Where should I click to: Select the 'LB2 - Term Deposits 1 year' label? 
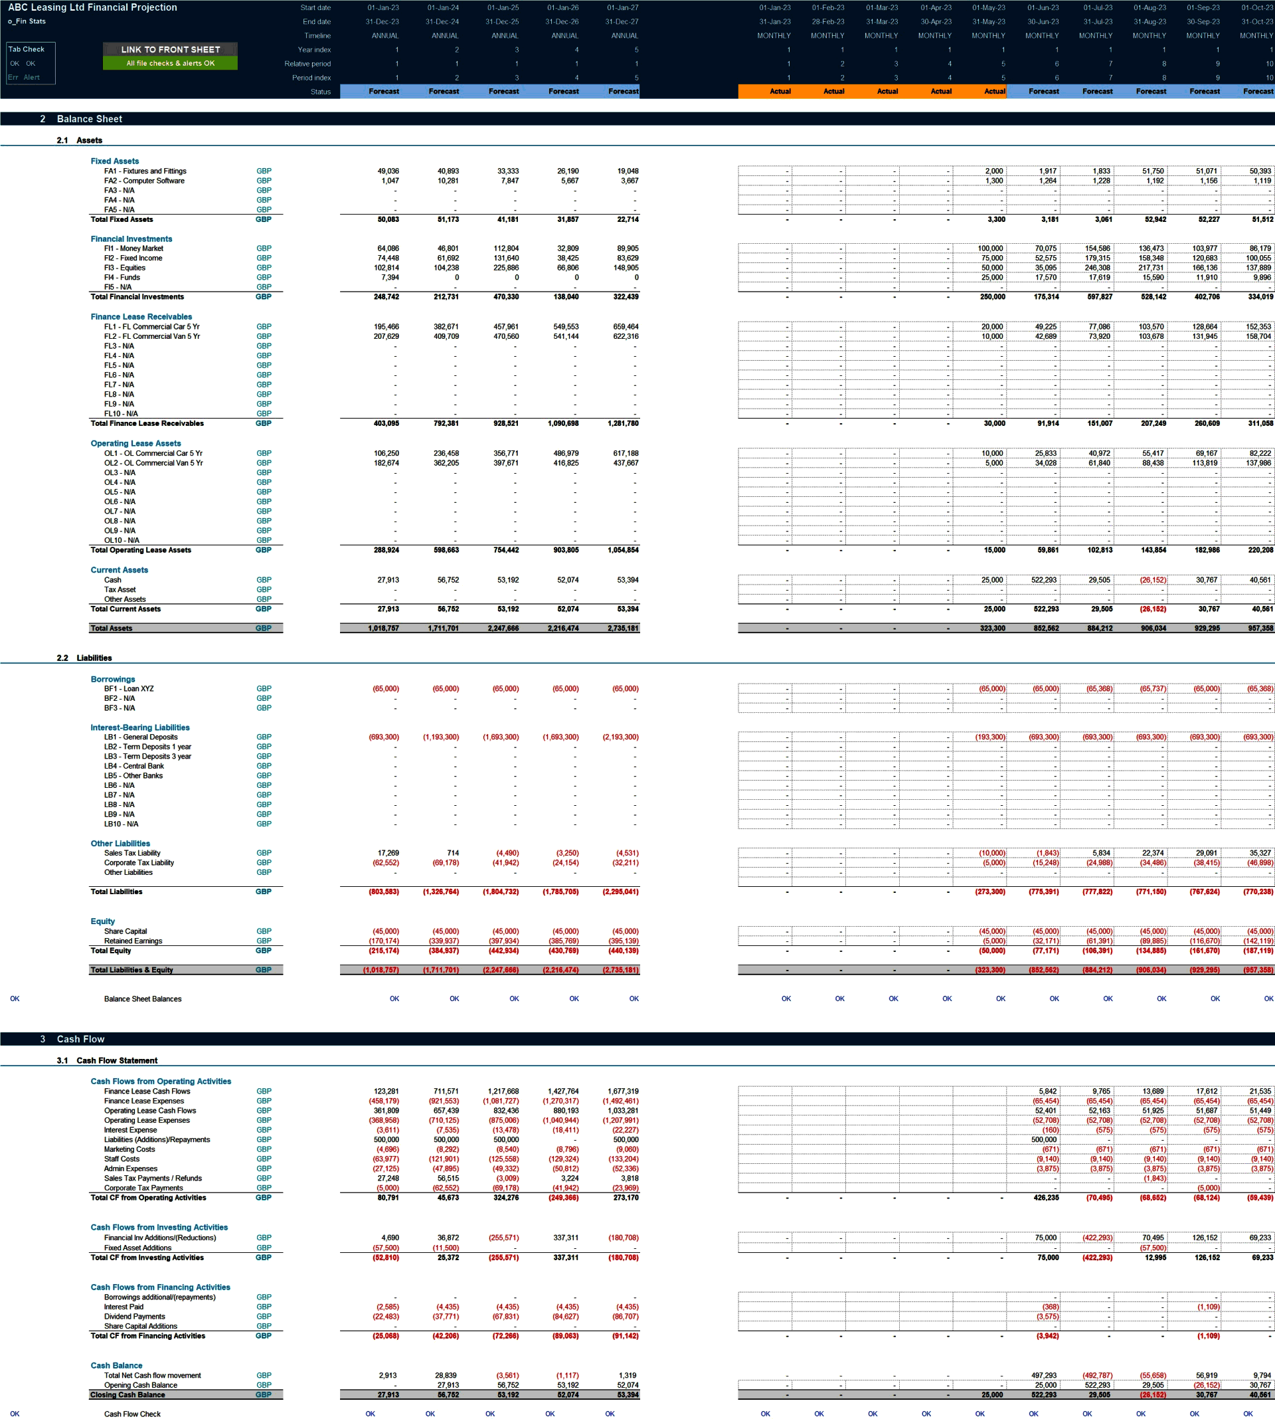click(148, 747)
